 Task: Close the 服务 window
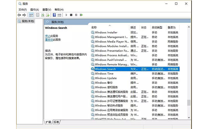(186, 4)
